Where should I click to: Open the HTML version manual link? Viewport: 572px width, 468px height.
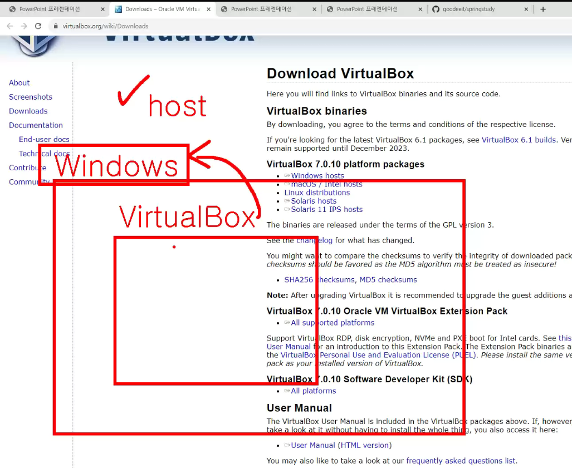(x=365, y=445)
